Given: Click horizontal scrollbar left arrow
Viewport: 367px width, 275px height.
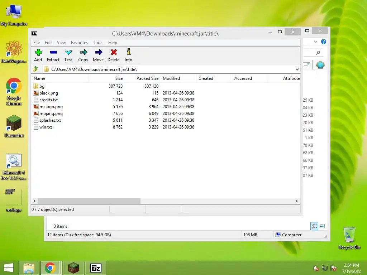Looking at the screenshot, I should click(34, 201).
